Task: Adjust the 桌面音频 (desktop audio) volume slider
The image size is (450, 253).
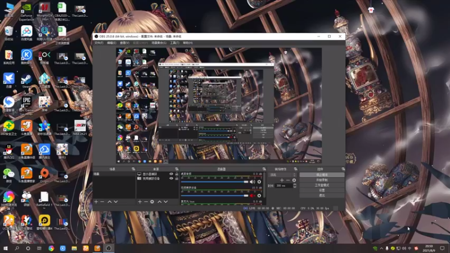Action: [x=215, y=182]
